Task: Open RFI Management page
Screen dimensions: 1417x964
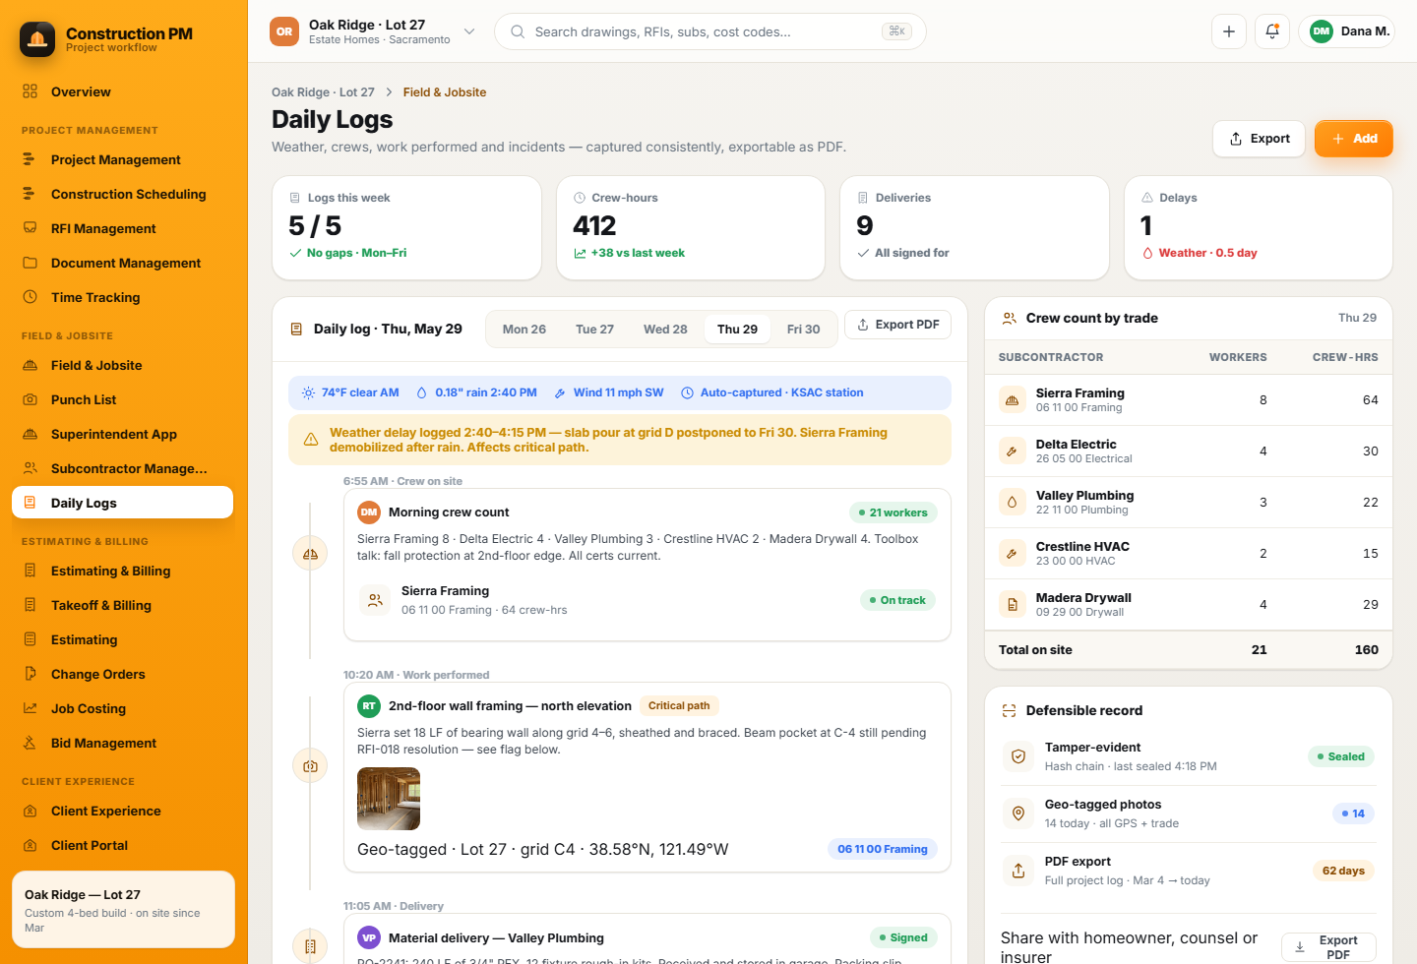Action: 123,229
